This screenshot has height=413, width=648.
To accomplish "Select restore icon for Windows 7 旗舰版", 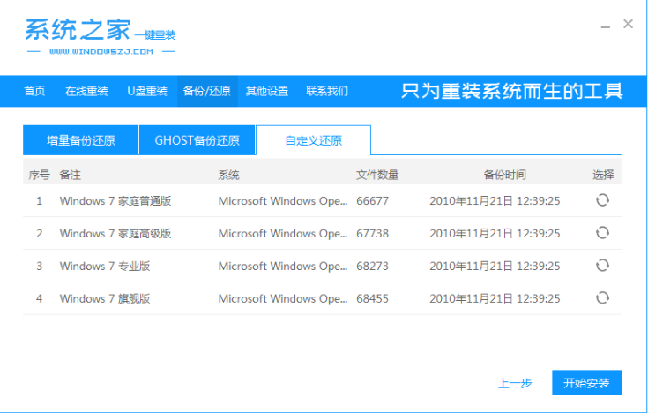I will [602, 298].
